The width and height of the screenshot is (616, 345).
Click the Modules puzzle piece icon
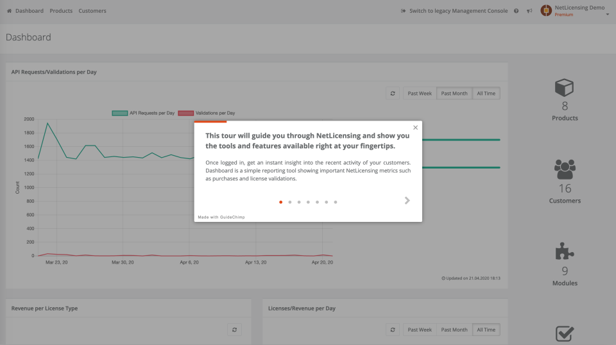(564, 252)
